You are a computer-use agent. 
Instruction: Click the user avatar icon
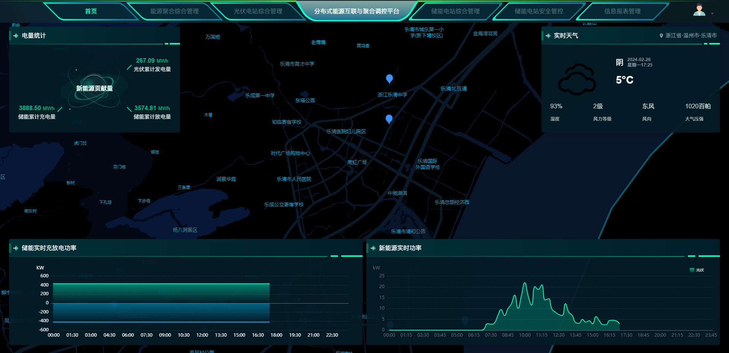[699, 10]
